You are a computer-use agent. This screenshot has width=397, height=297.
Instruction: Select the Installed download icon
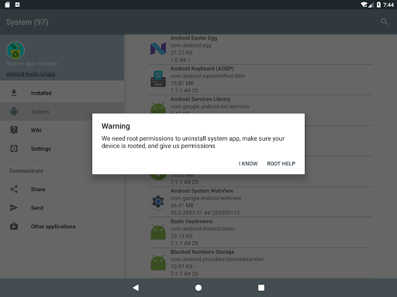14,93
